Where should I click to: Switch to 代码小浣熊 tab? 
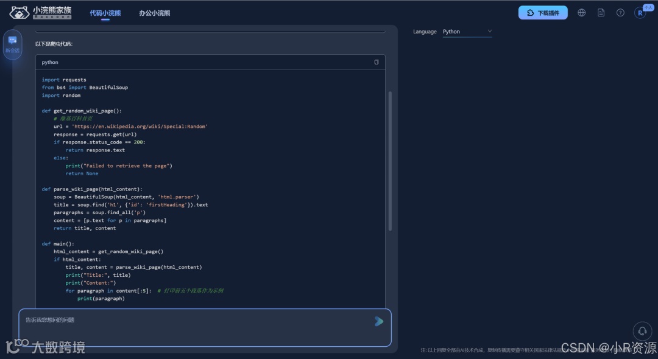105,13
